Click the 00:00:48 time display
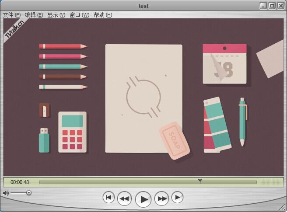 [x=20, y=182]
